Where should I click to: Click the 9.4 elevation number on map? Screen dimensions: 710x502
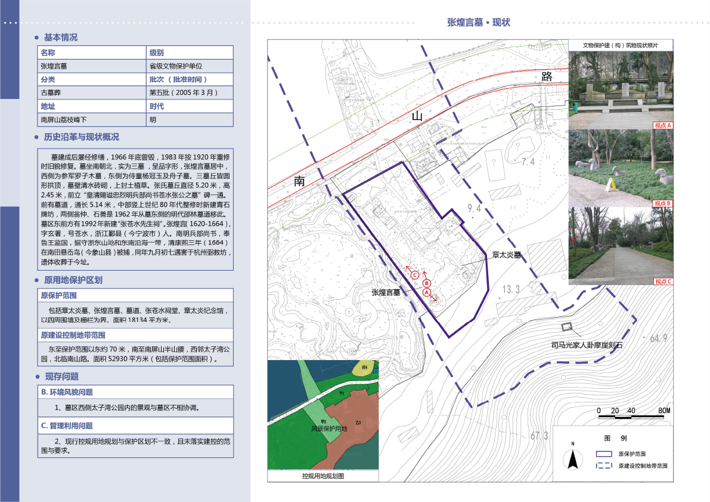click(474, 208)
